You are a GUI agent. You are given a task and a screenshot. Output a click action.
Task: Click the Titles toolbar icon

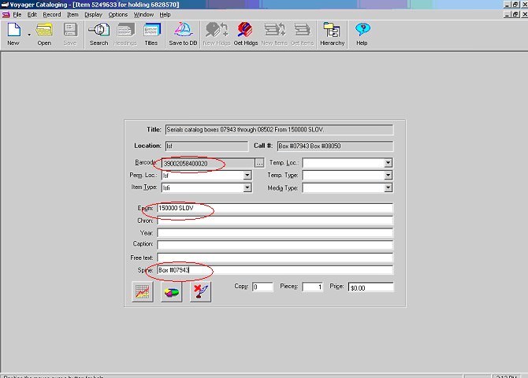151,33
